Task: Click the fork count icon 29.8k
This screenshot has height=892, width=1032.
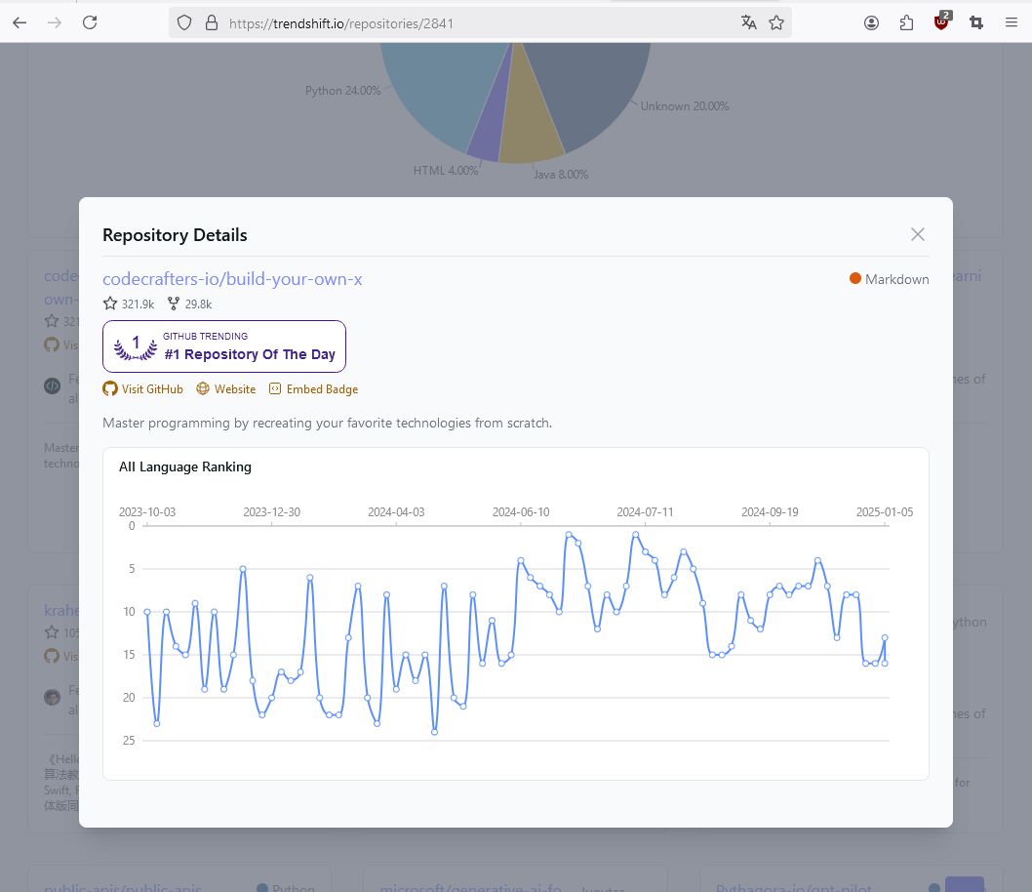Action: (173, 304)
